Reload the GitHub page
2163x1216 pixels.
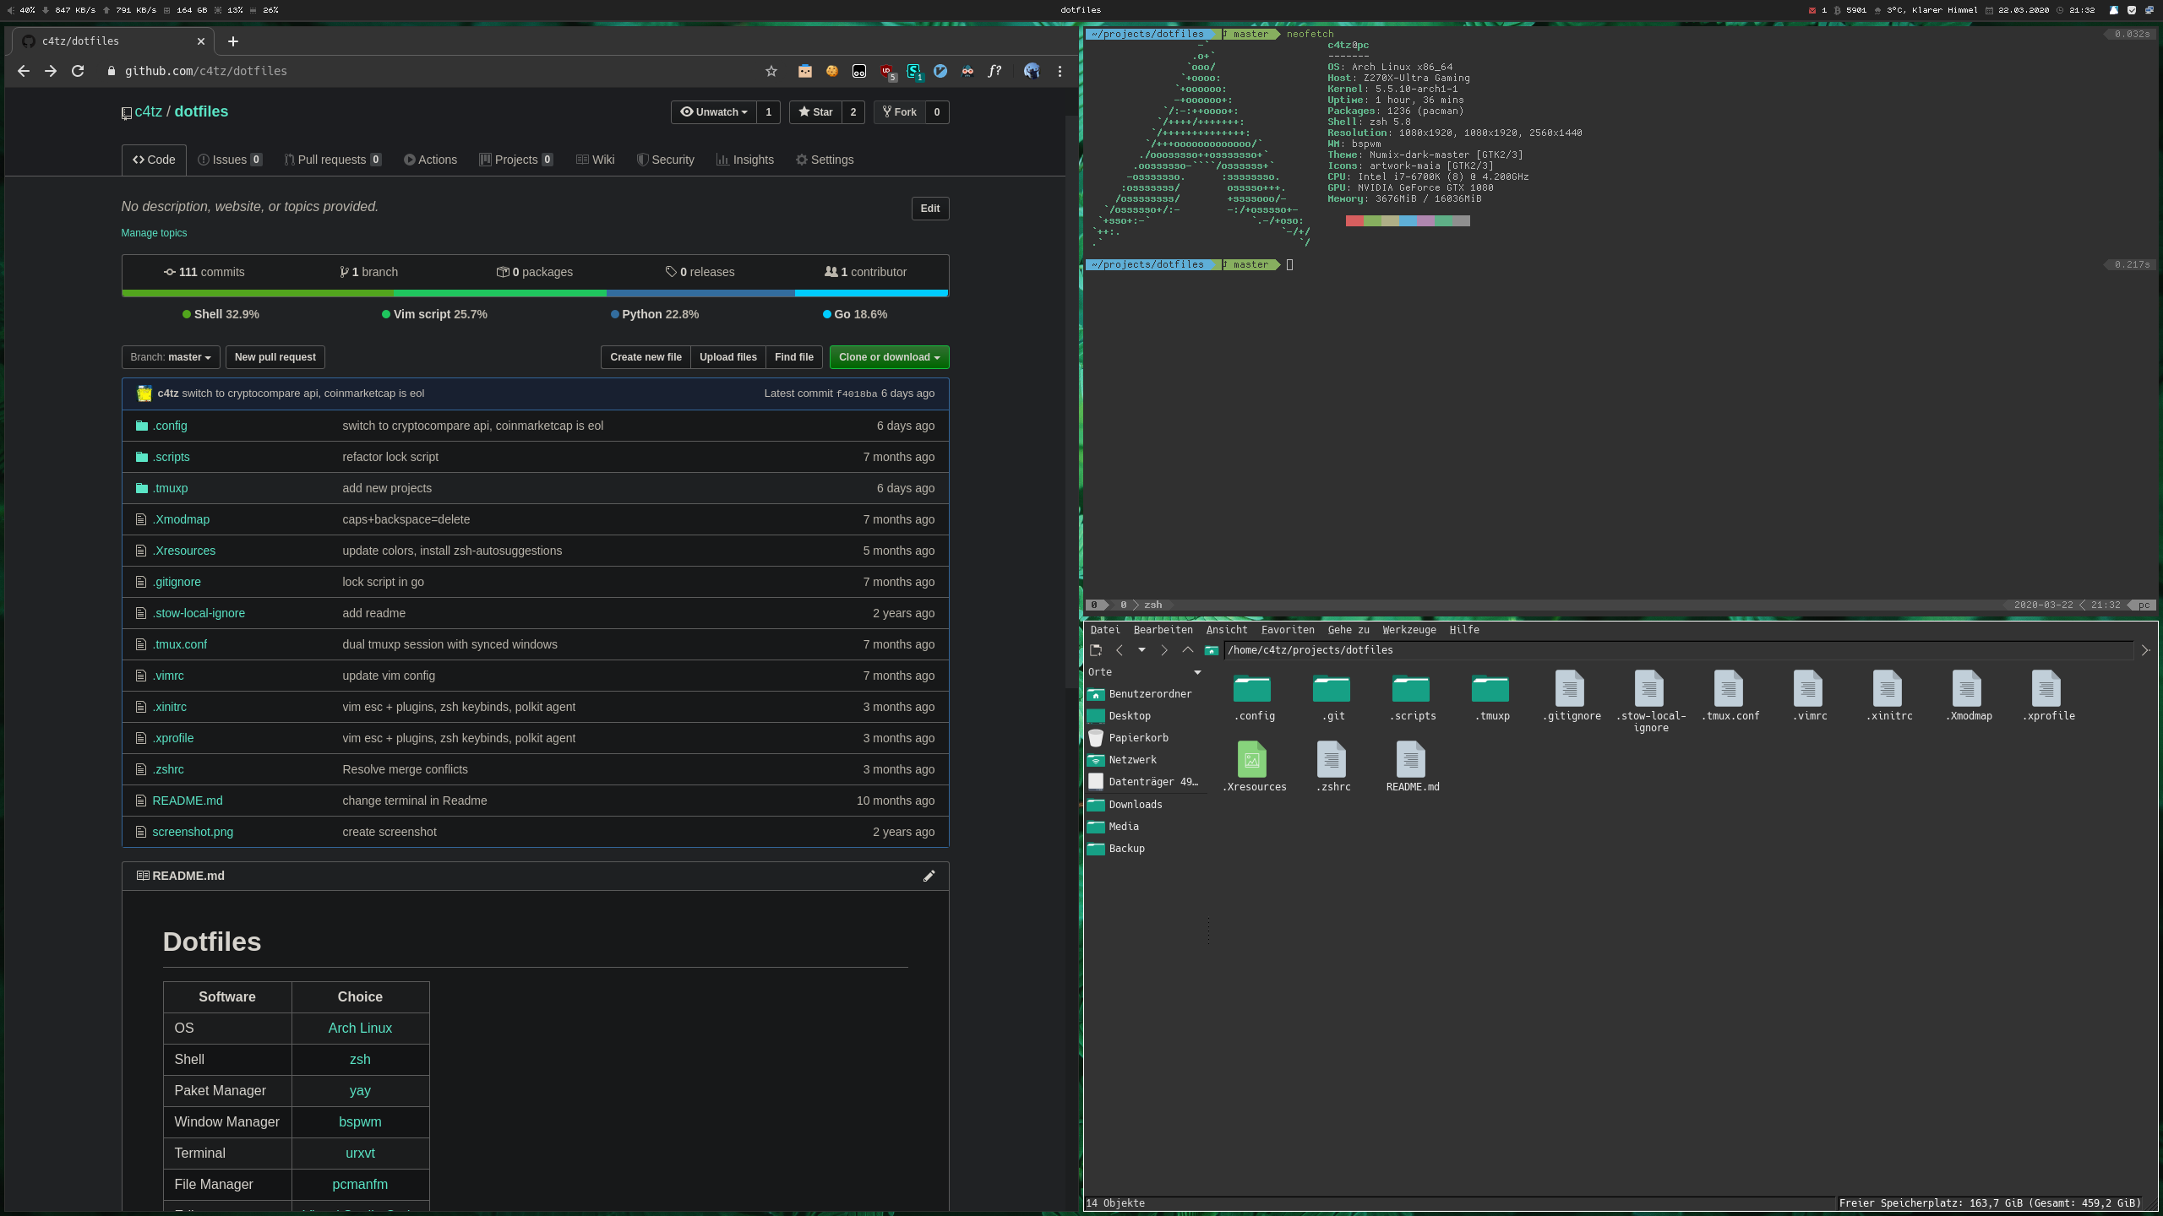click(x=78, y=71)
